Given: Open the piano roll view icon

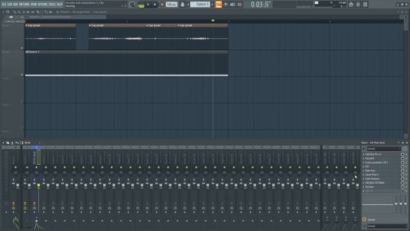Looking at the screenshot, I should click(x=225, y=4).
